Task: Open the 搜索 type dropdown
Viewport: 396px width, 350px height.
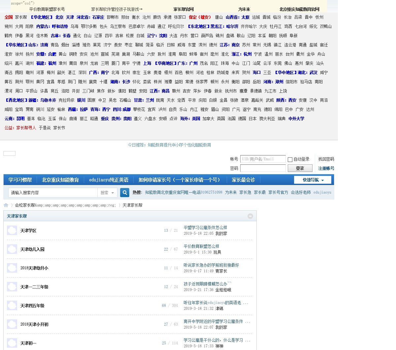Action: coord(107,193)
